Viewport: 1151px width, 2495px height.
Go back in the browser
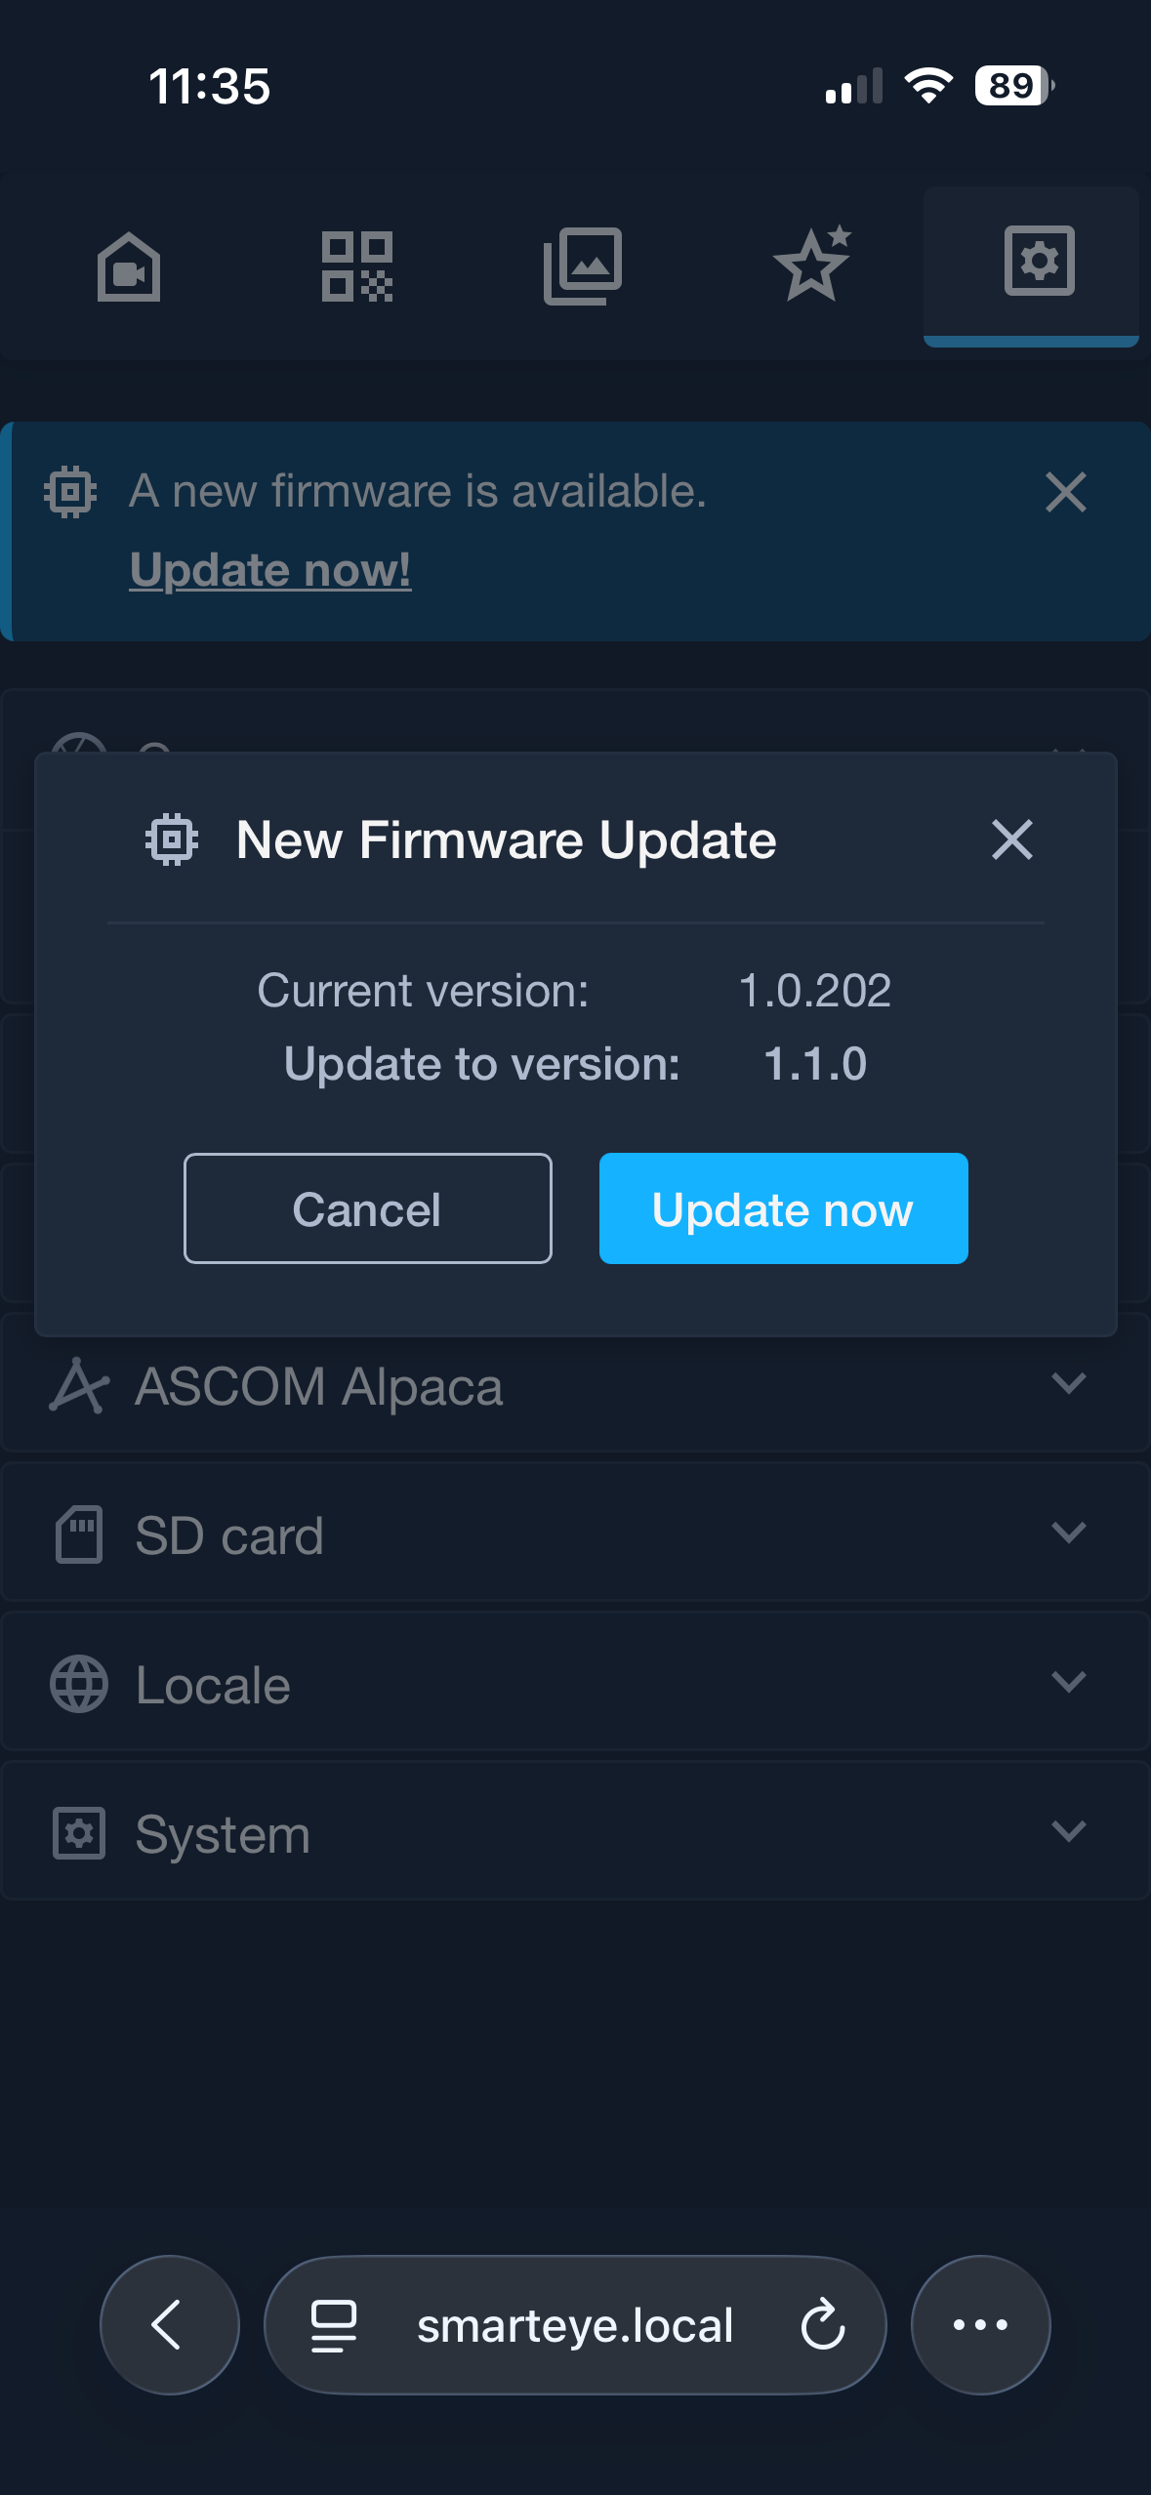coord(169,2324)
